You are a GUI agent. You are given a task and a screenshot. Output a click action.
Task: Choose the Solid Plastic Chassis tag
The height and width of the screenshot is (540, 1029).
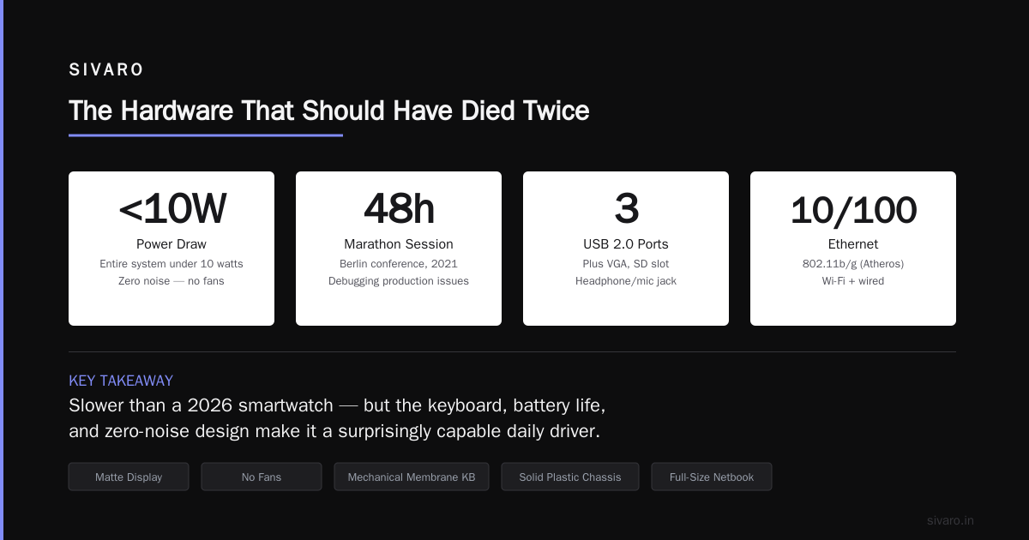coord(570,477)
